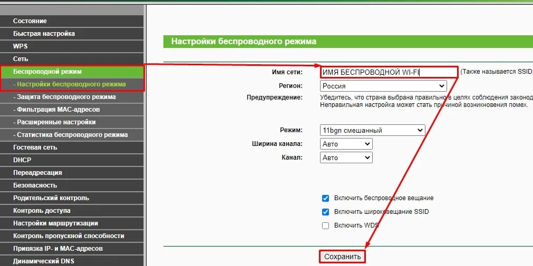Expand the Ширина канала dropdown
The width and height of the screenshot is (533, 266).
[x=346, y=144]
